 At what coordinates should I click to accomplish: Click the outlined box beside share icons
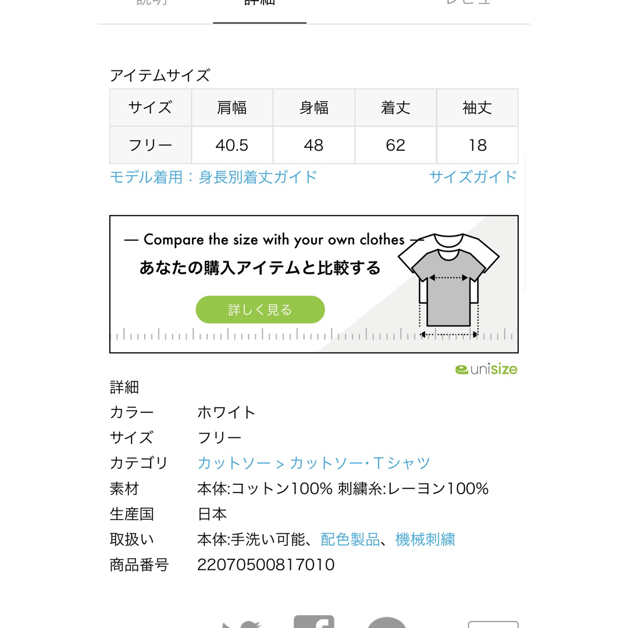tap(493, 625)
